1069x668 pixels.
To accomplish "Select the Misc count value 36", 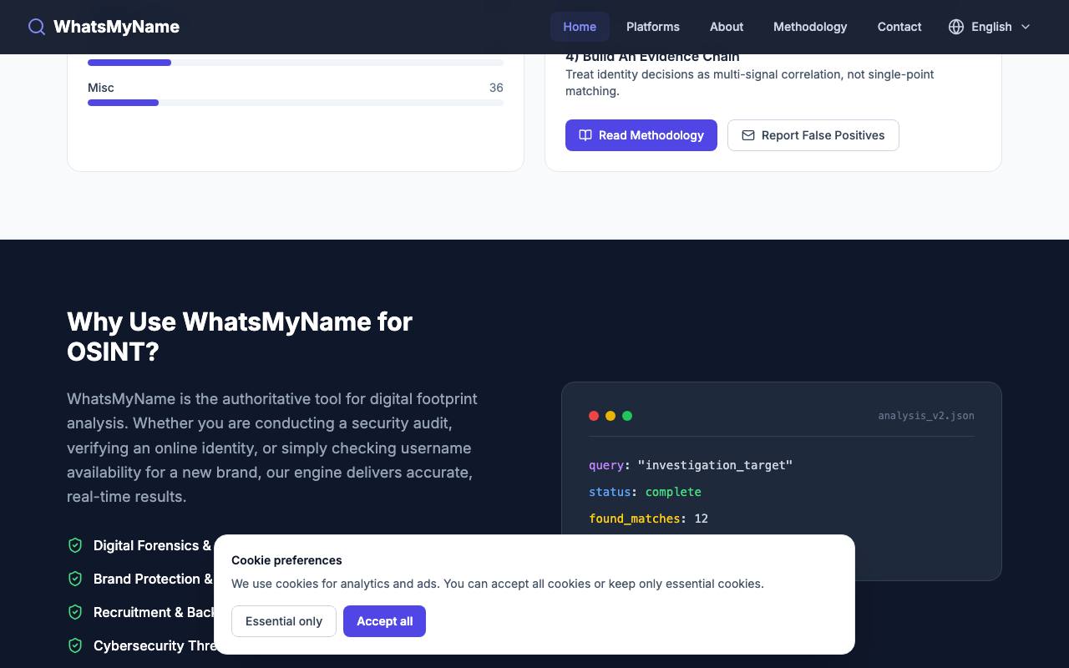I will coord(496,88).
